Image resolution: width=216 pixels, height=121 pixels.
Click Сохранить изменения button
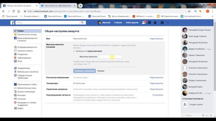[x=84, y=71]
